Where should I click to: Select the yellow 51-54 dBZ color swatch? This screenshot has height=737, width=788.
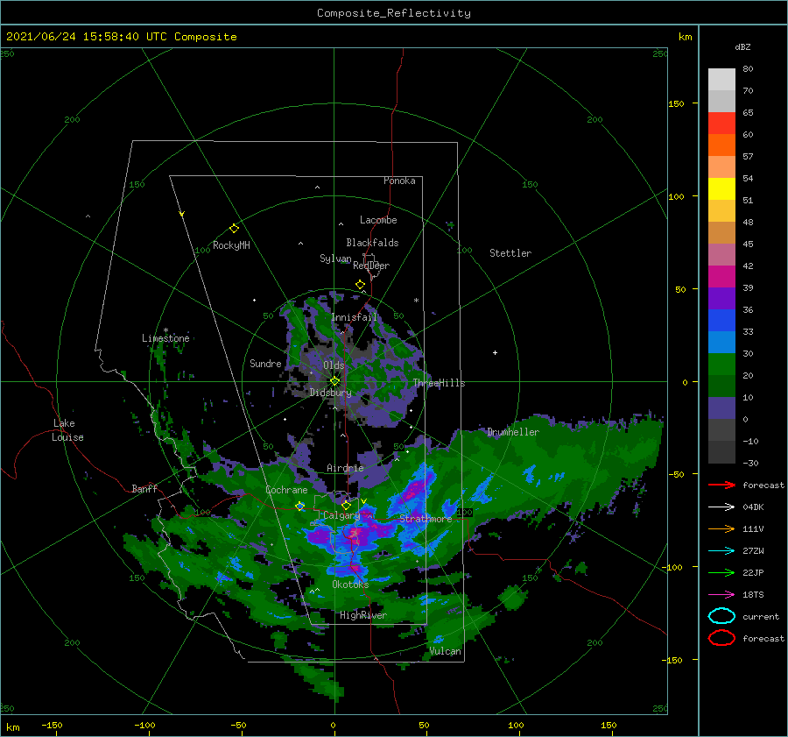(721, 189)
